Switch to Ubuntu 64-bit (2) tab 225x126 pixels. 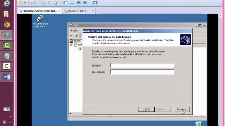tap(77, 11)
